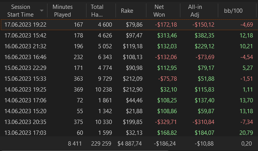Click the -$329,71 Net Won cell
Screen dimensions: 258x151
pos(166,122)
